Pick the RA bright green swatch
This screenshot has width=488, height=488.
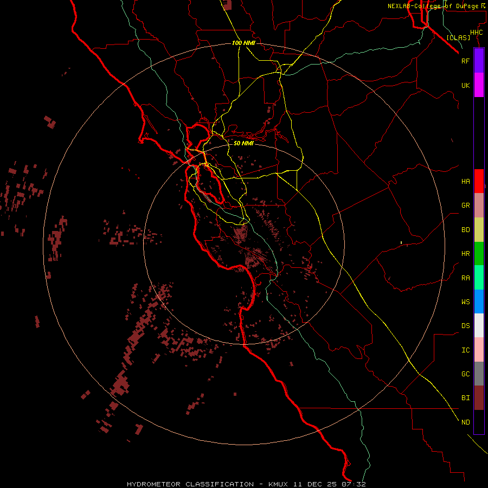tap(479, 278)
